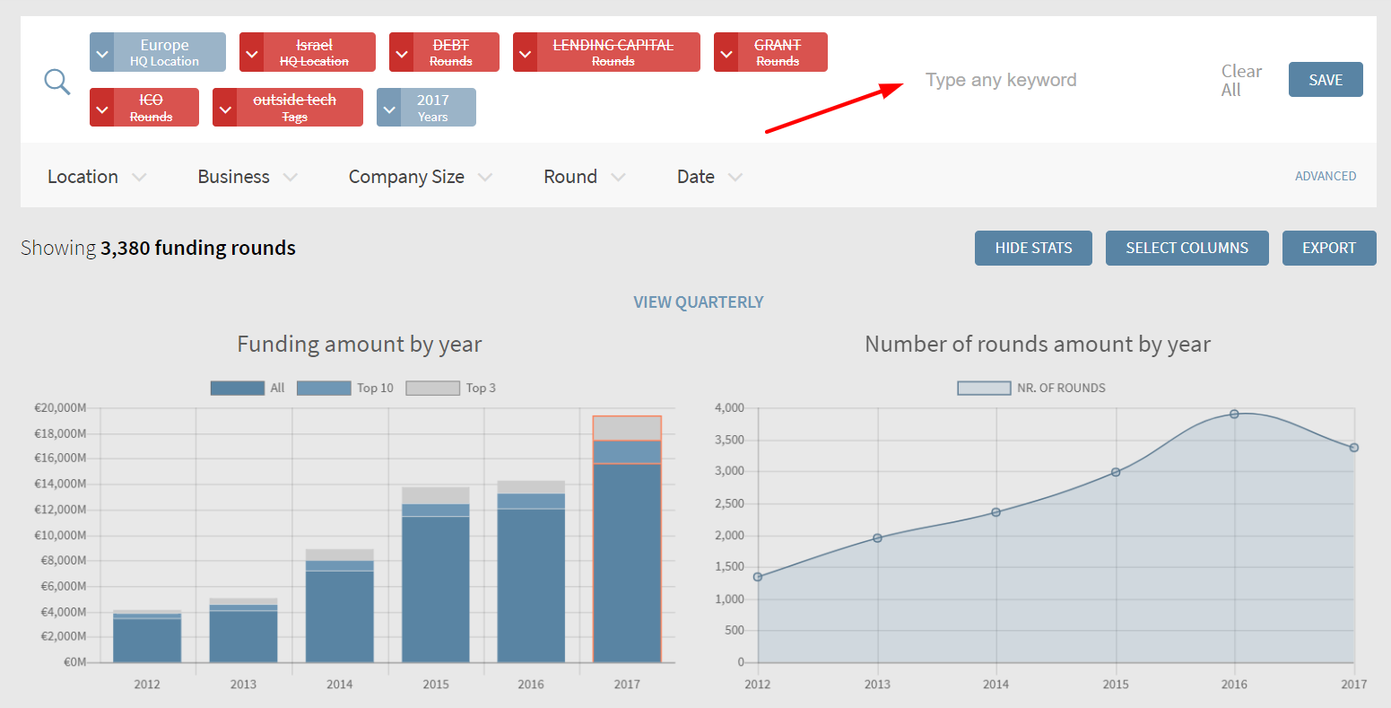Open the DEBT rounds tag chevron

click(402, 53)
